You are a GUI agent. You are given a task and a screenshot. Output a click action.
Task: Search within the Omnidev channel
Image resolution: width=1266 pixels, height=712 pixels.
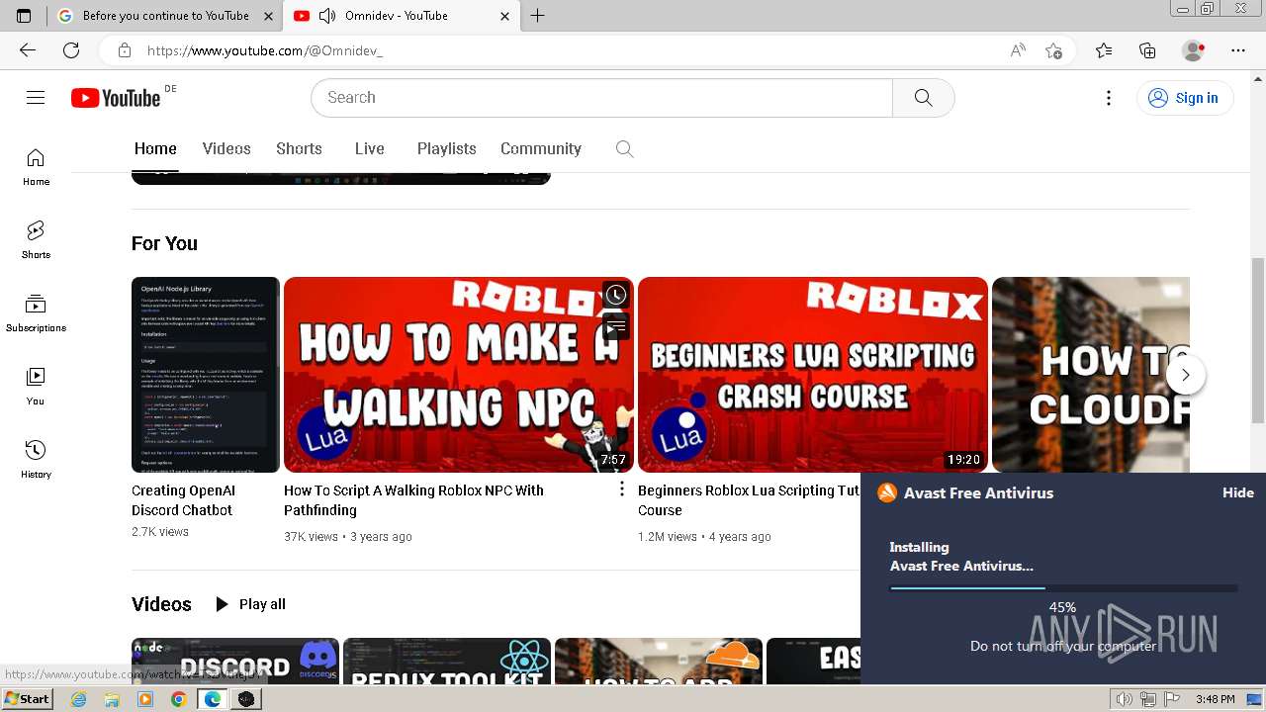[624, 148]
